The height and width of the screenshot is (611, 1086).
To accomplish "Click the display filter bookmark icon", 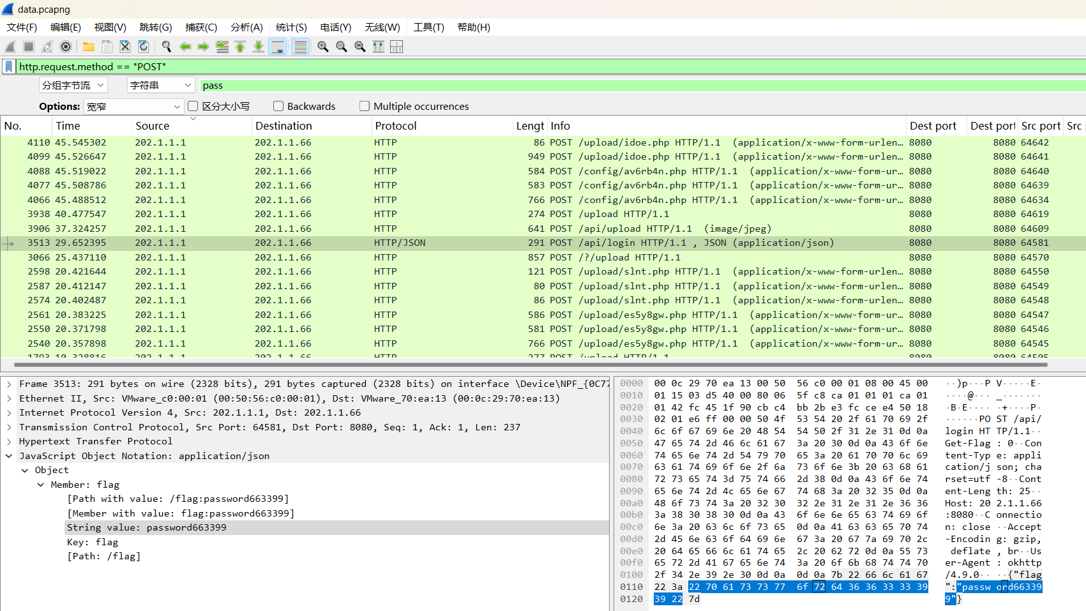I will point(9,66).
